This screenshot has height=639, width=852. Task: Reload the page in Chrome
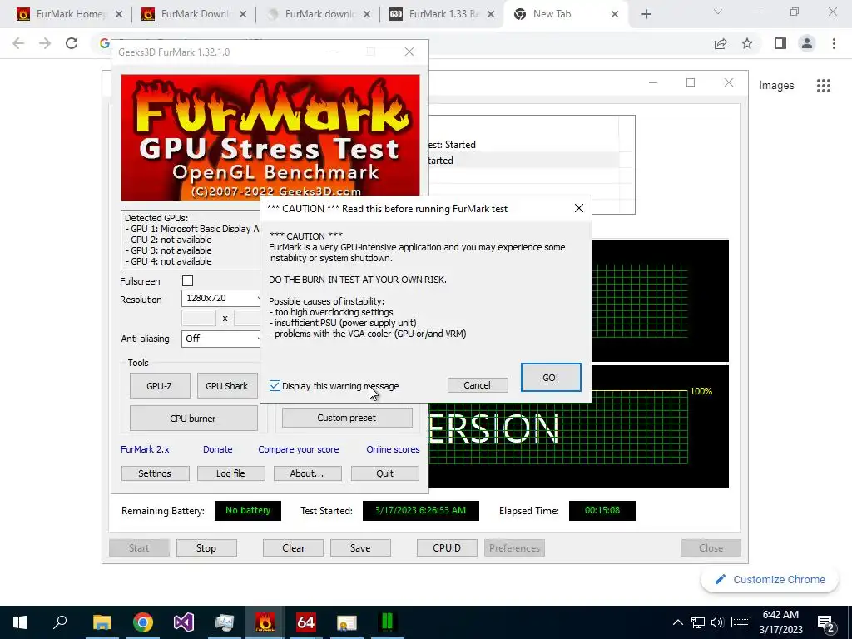click(x=72, y=43)
